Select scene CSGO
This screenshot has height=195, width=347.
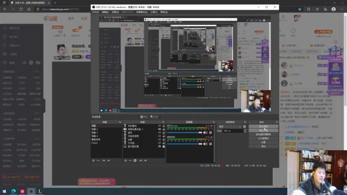tap(106, 143)
